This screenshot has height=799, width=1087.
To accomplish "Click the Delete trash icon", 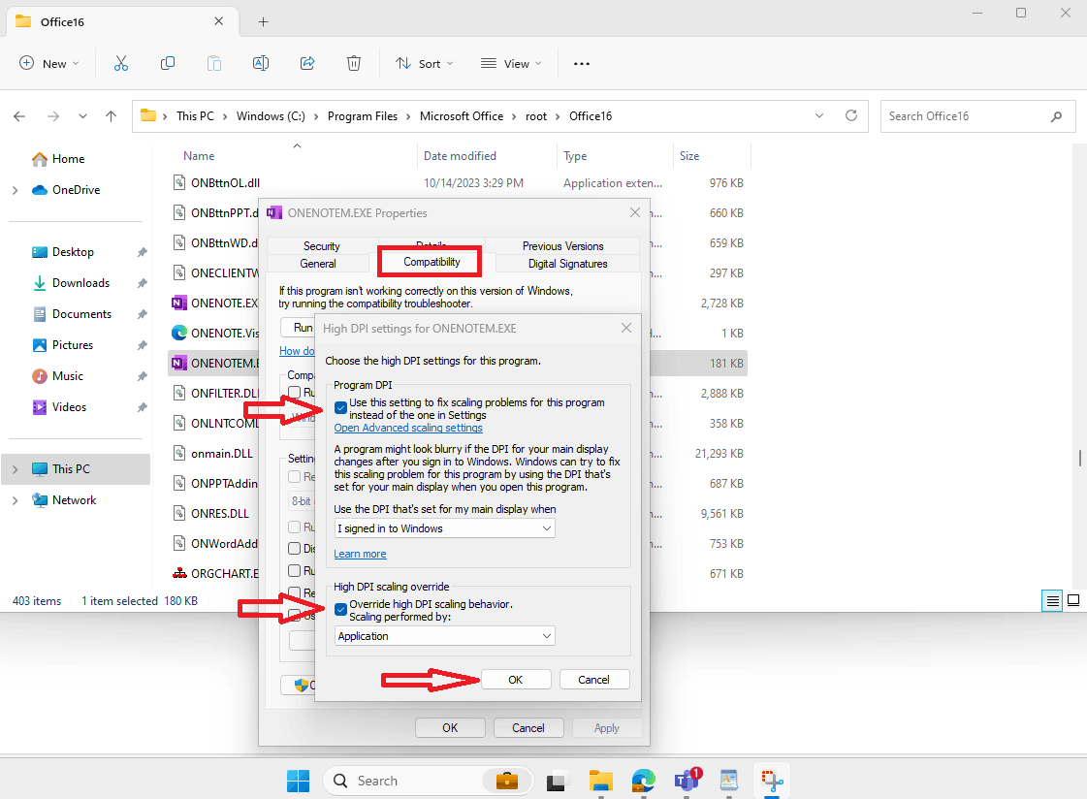I will [x=354, y=64].
